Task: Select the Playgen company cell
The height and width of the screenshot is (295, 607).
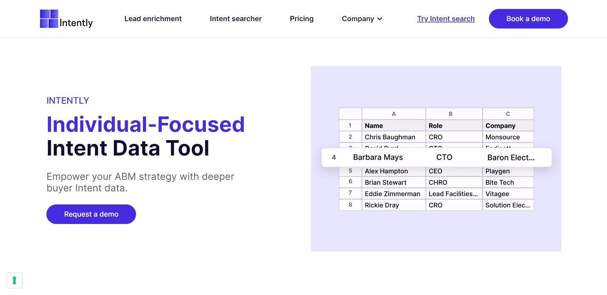Action: click(x=508, y=171)
